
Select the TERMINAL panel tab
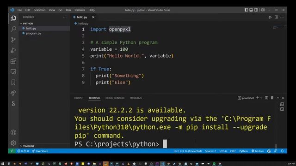[x=94, y=98]
